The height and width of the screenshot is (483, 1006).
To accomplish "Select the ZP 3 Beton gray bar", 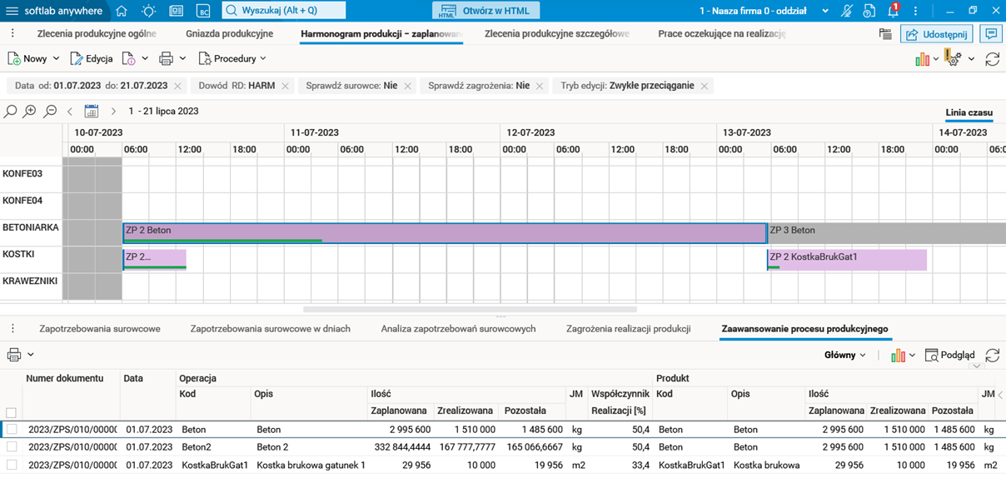I will click(886, 233).
